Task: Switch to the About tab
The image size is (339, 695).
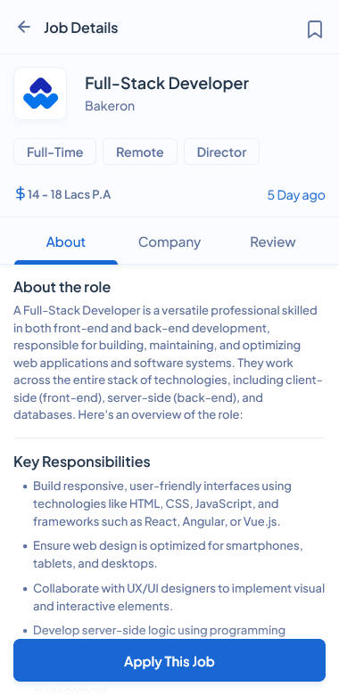Action: (x=66, y=242)
